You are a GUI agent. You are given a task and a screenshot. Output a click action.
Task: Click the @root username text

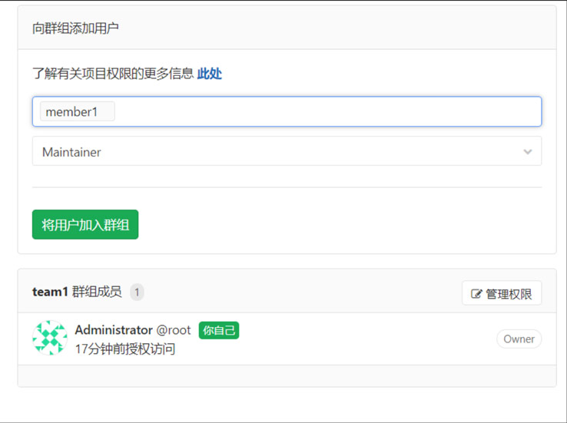tap(174, 330)
